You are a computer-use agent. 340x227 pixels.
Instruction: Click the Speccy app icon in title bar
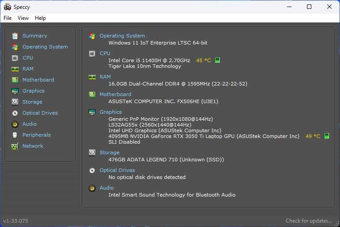[7, 7]
